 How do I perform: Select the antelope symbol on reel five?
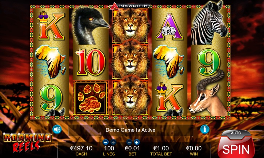[209, 95]
